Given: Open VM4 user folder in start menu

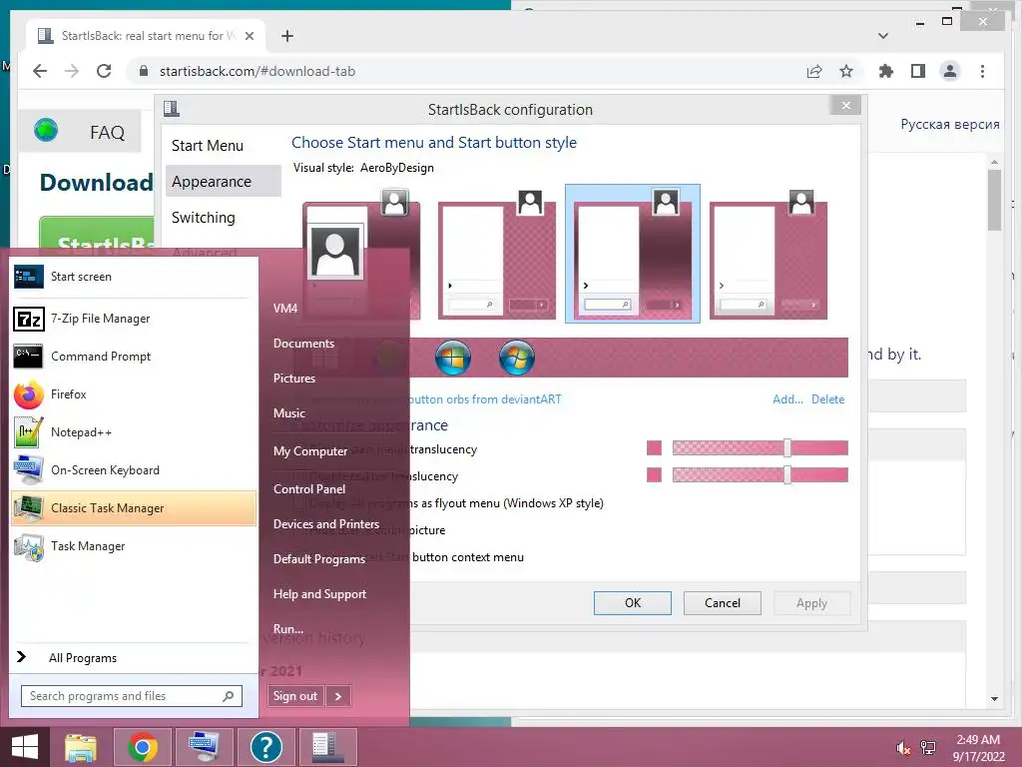Looking at the screenshot, I should [284, 309].
